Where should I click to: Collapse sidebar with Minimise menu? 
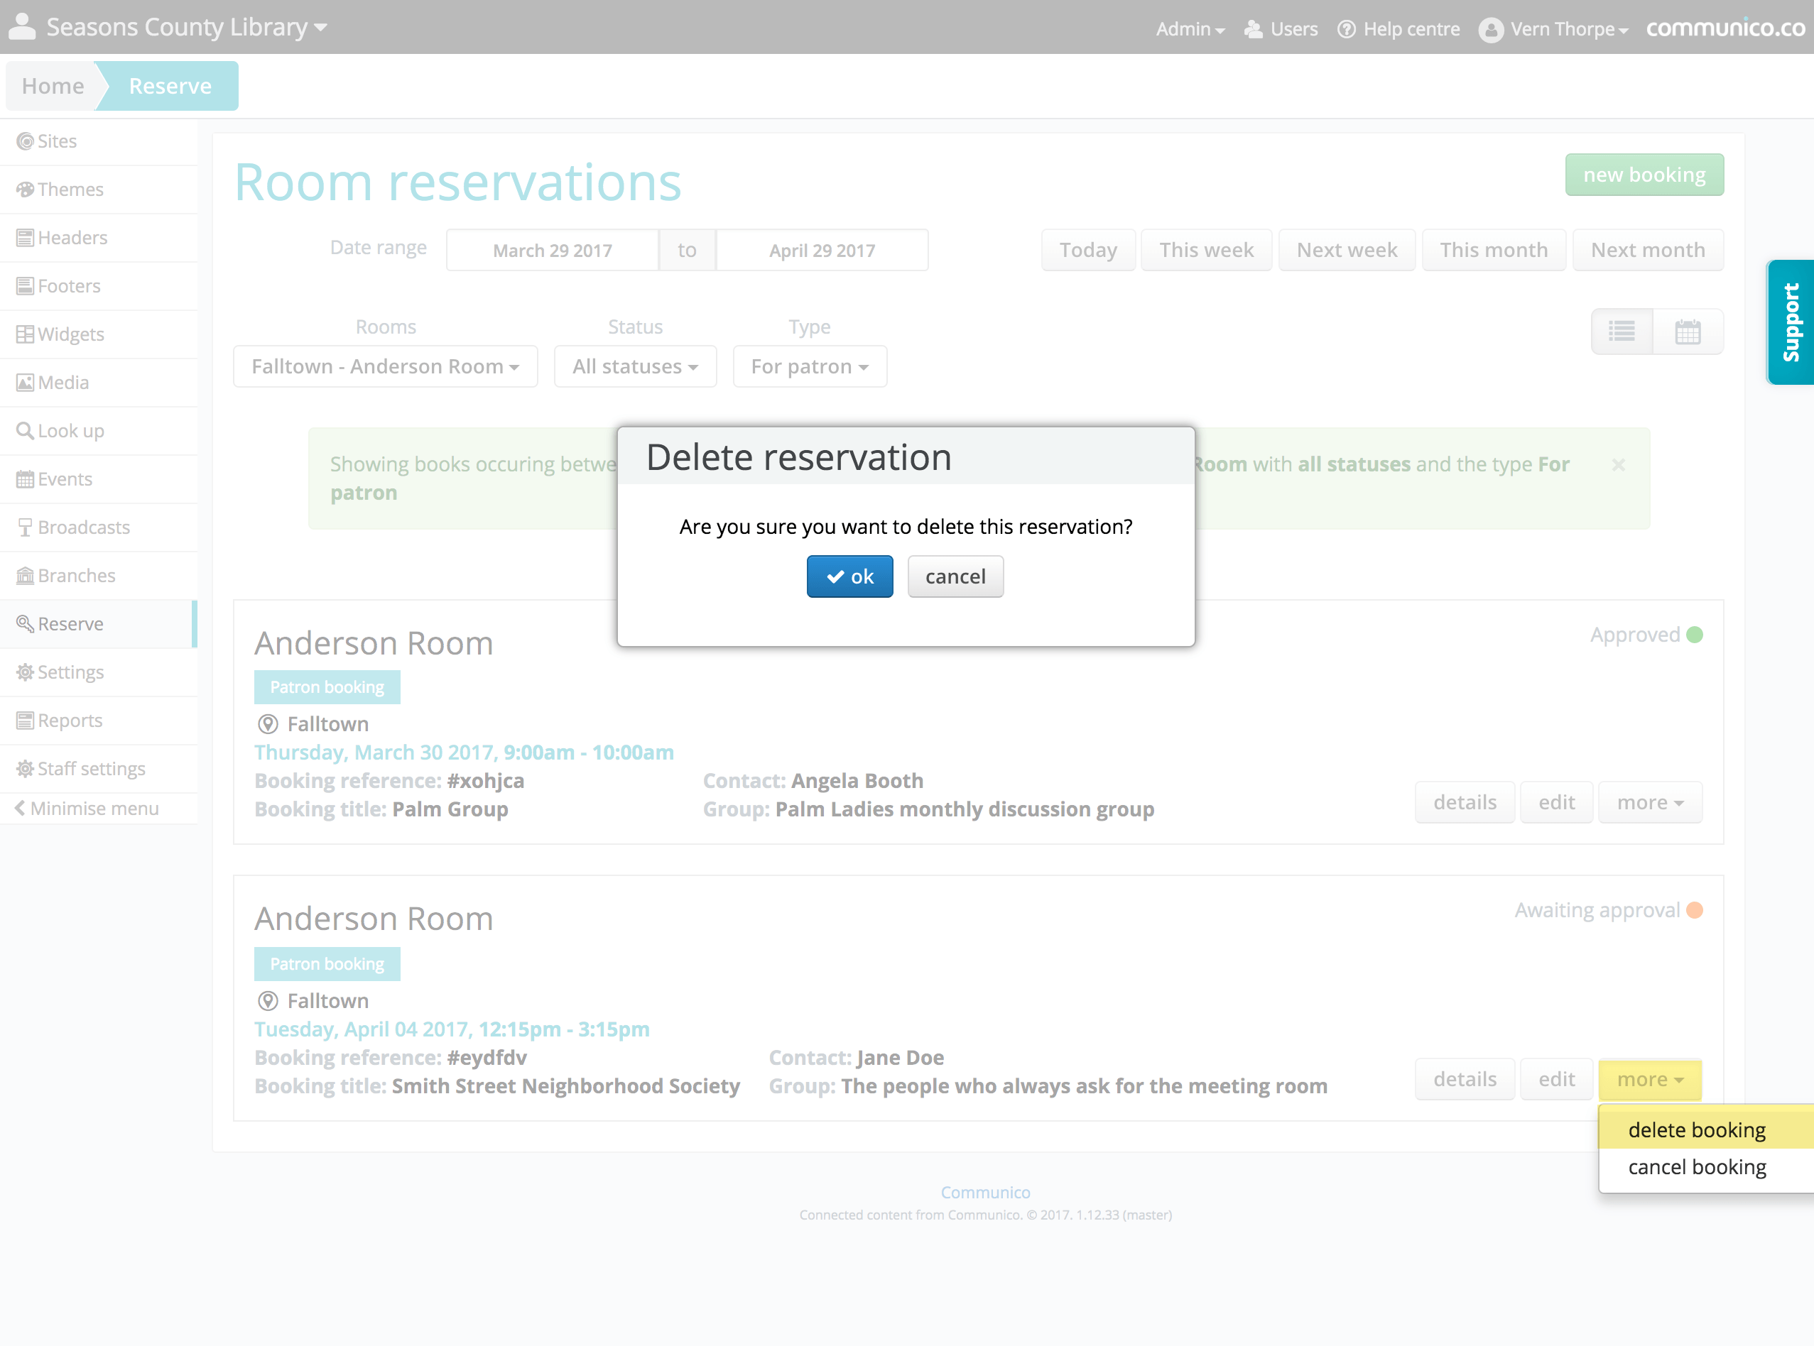[x=87, y=809]
